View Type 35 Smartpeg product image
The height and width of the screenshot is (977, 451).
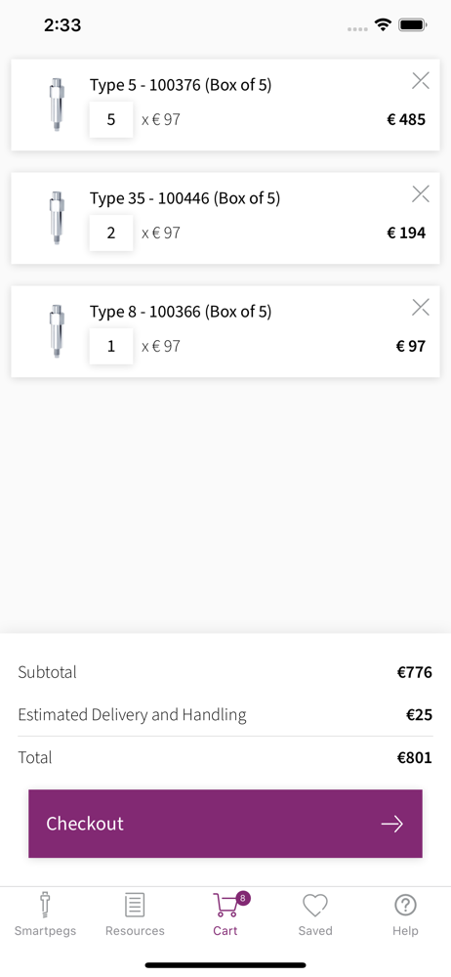(58, 218)
